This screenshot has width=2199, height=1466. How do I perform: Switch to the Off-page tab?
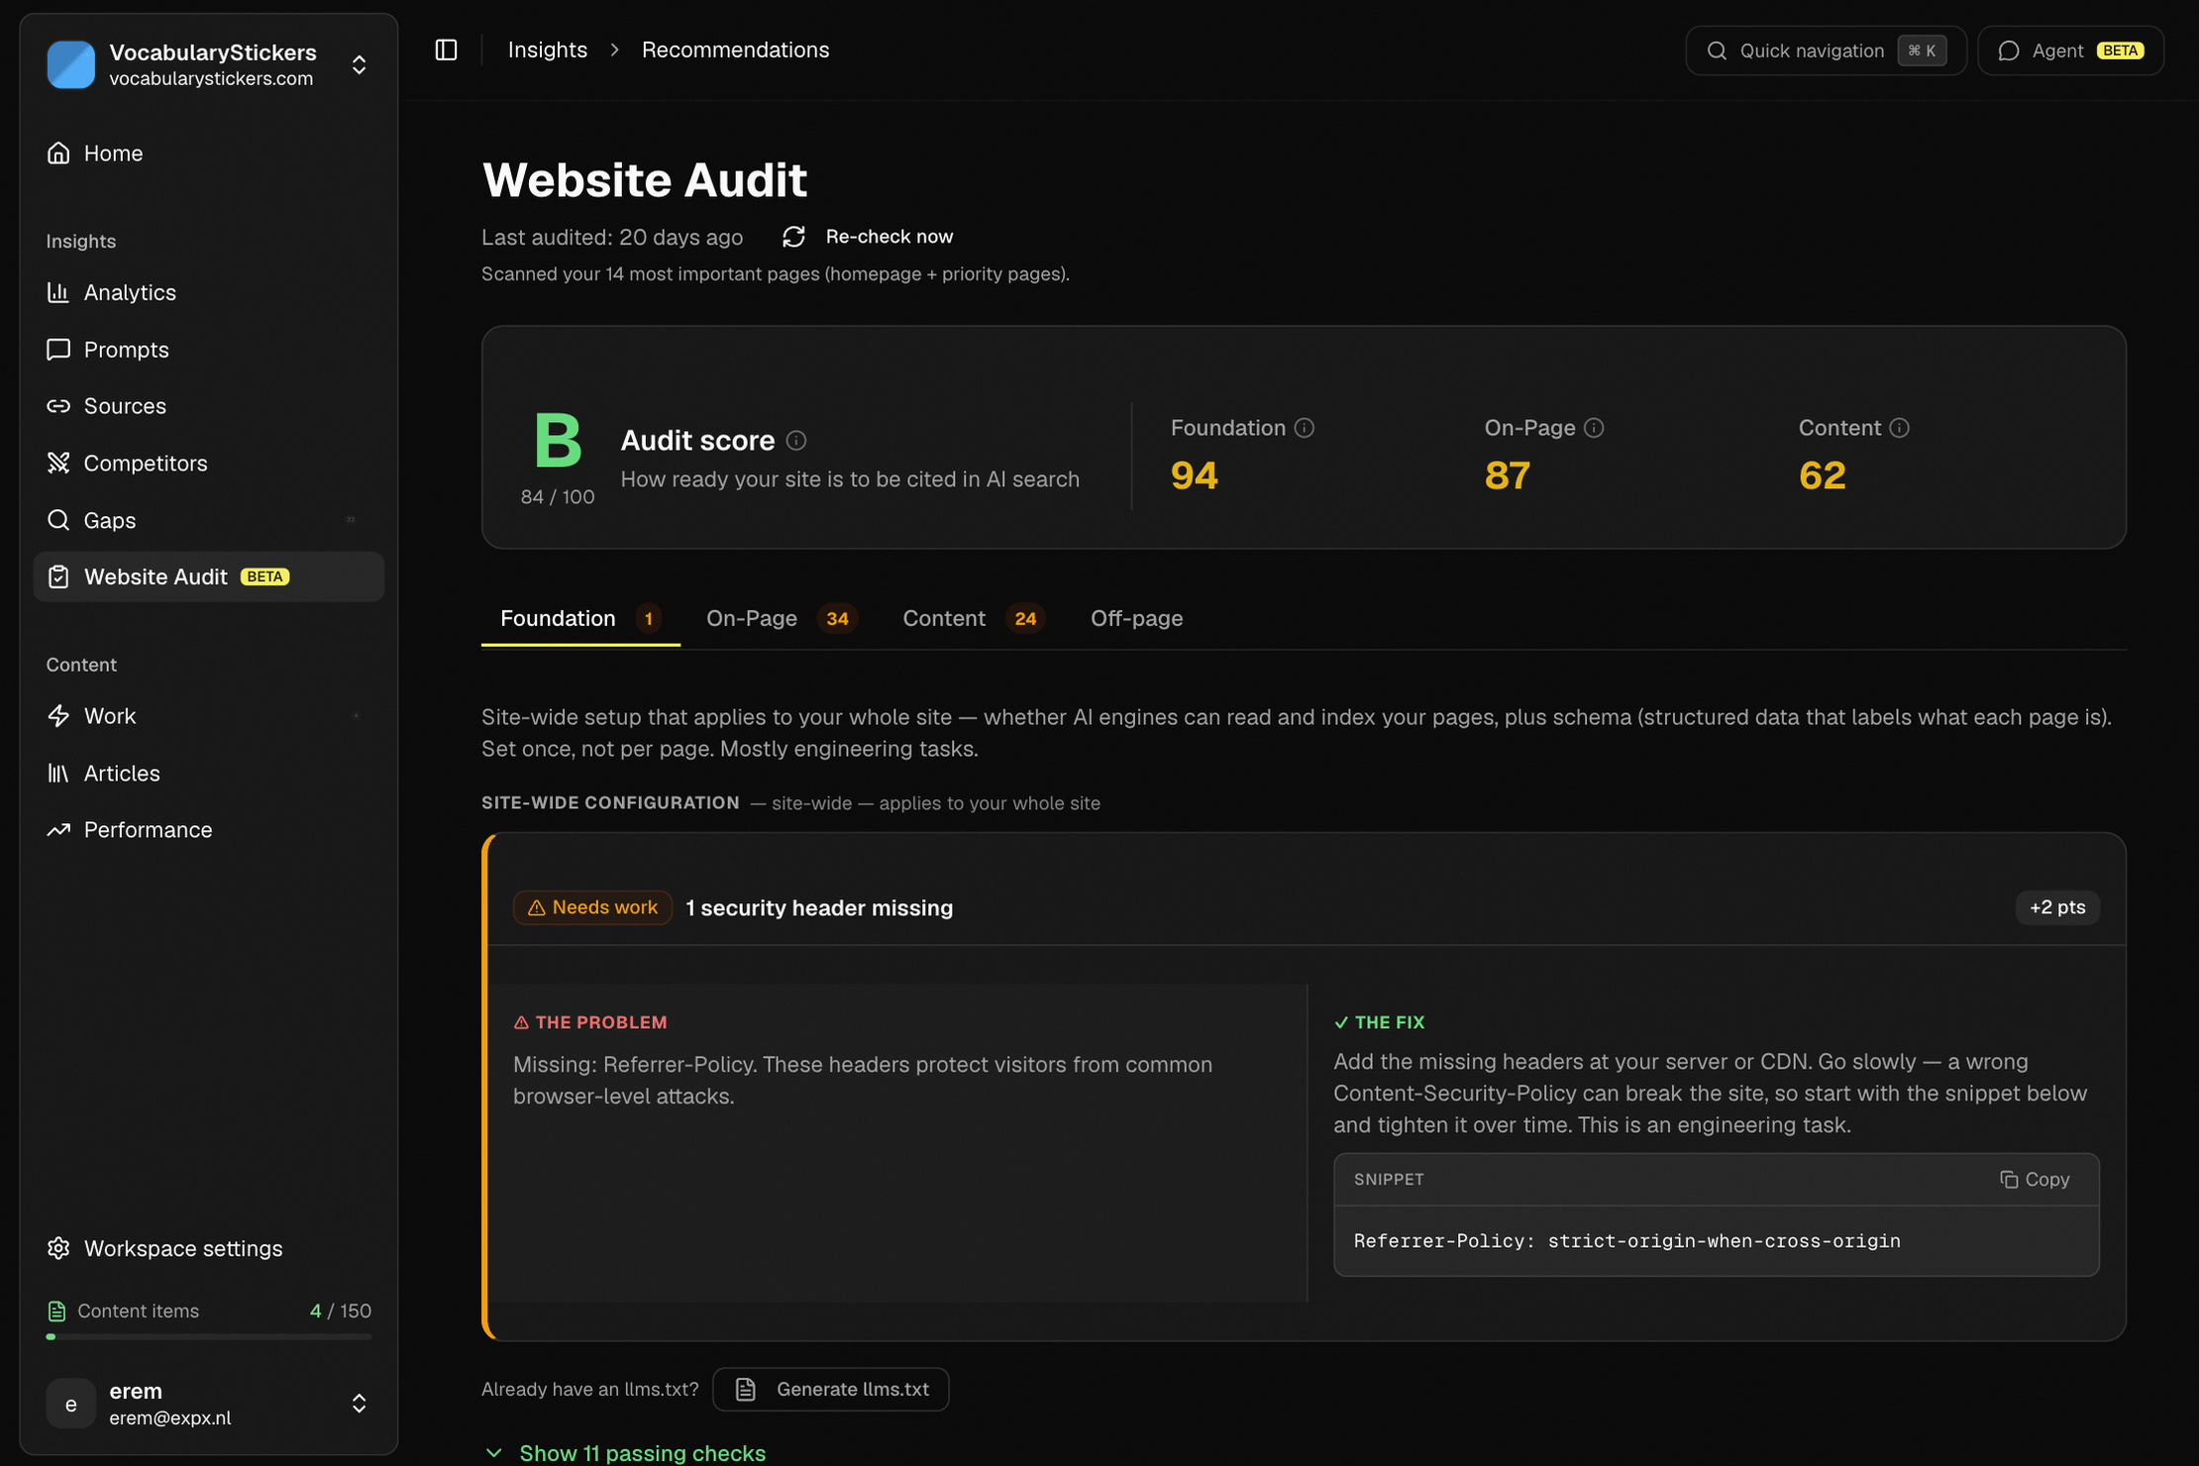1136,618
